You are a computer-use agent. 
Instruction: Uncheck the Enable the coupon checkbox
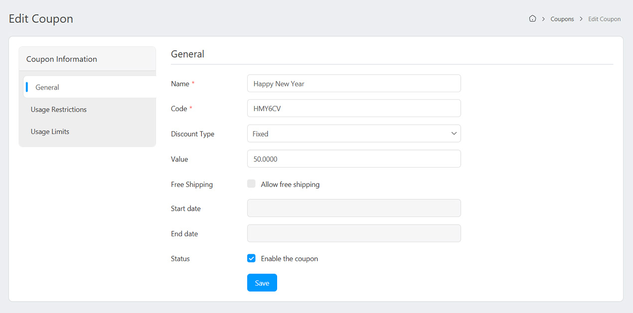pyautogui.click(x=251, y=258)
